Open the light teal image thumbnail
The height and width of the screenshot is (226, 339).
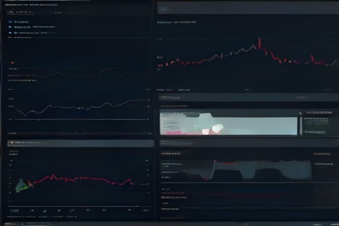pyautogui.click(x=229, y=124)
